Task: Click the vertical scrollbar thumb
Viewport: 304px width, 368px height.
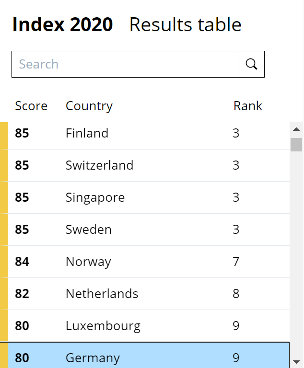Action: [x=296, y=144]
